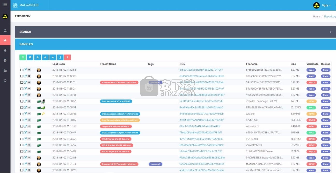The width and height of the screenshot is (336, 173).
Task: Tick checkbox for the 11:01:04 sample
Action: 22,164
